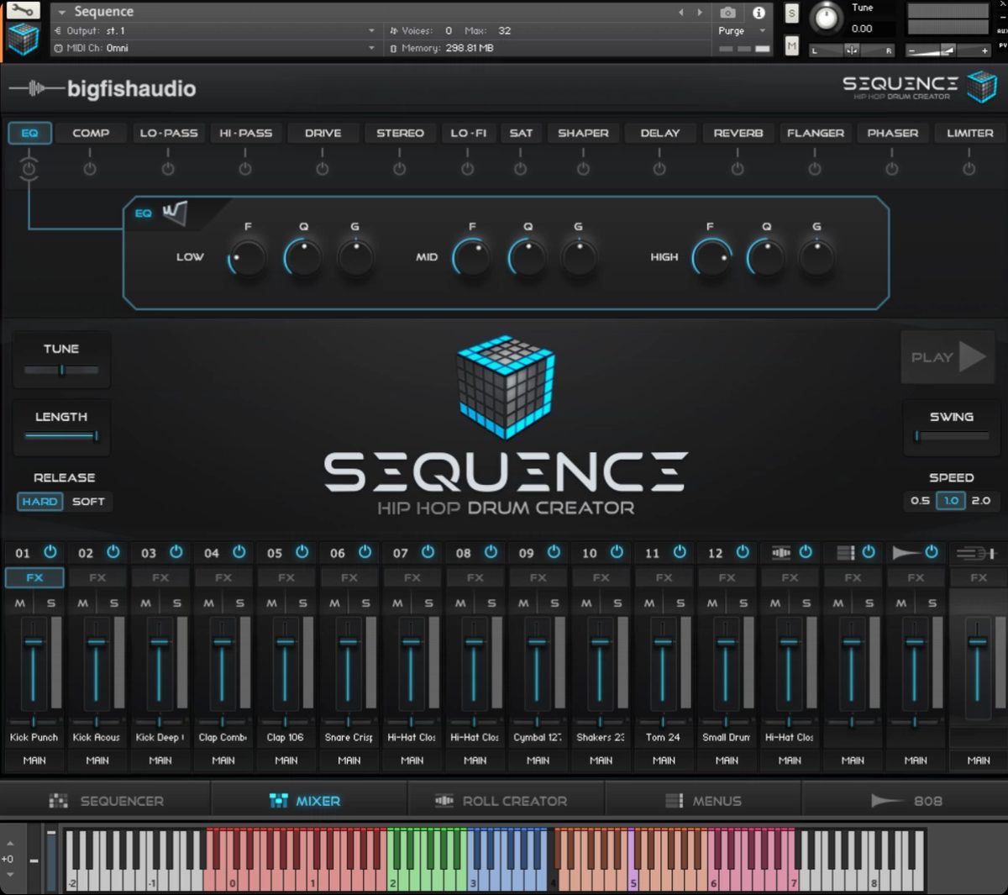Toggle power for the roll creator channel
1008x895 pixels.
coord(806,552)
